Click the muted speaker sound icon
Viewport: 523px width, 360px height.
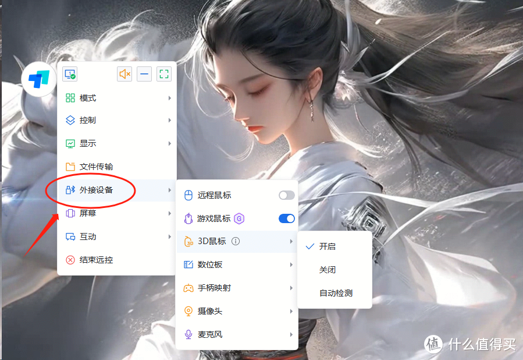[x=124, y=74]
